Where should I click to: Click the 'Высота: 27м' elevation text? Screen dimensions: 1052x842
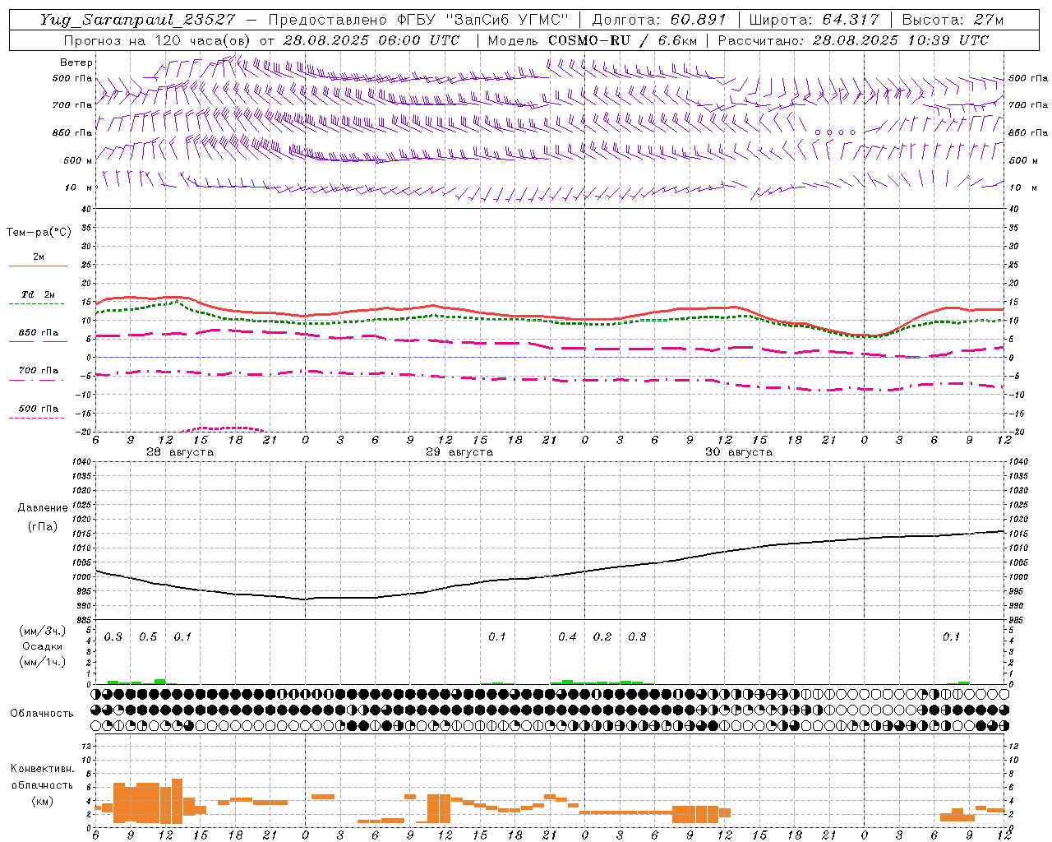[953, 20]
